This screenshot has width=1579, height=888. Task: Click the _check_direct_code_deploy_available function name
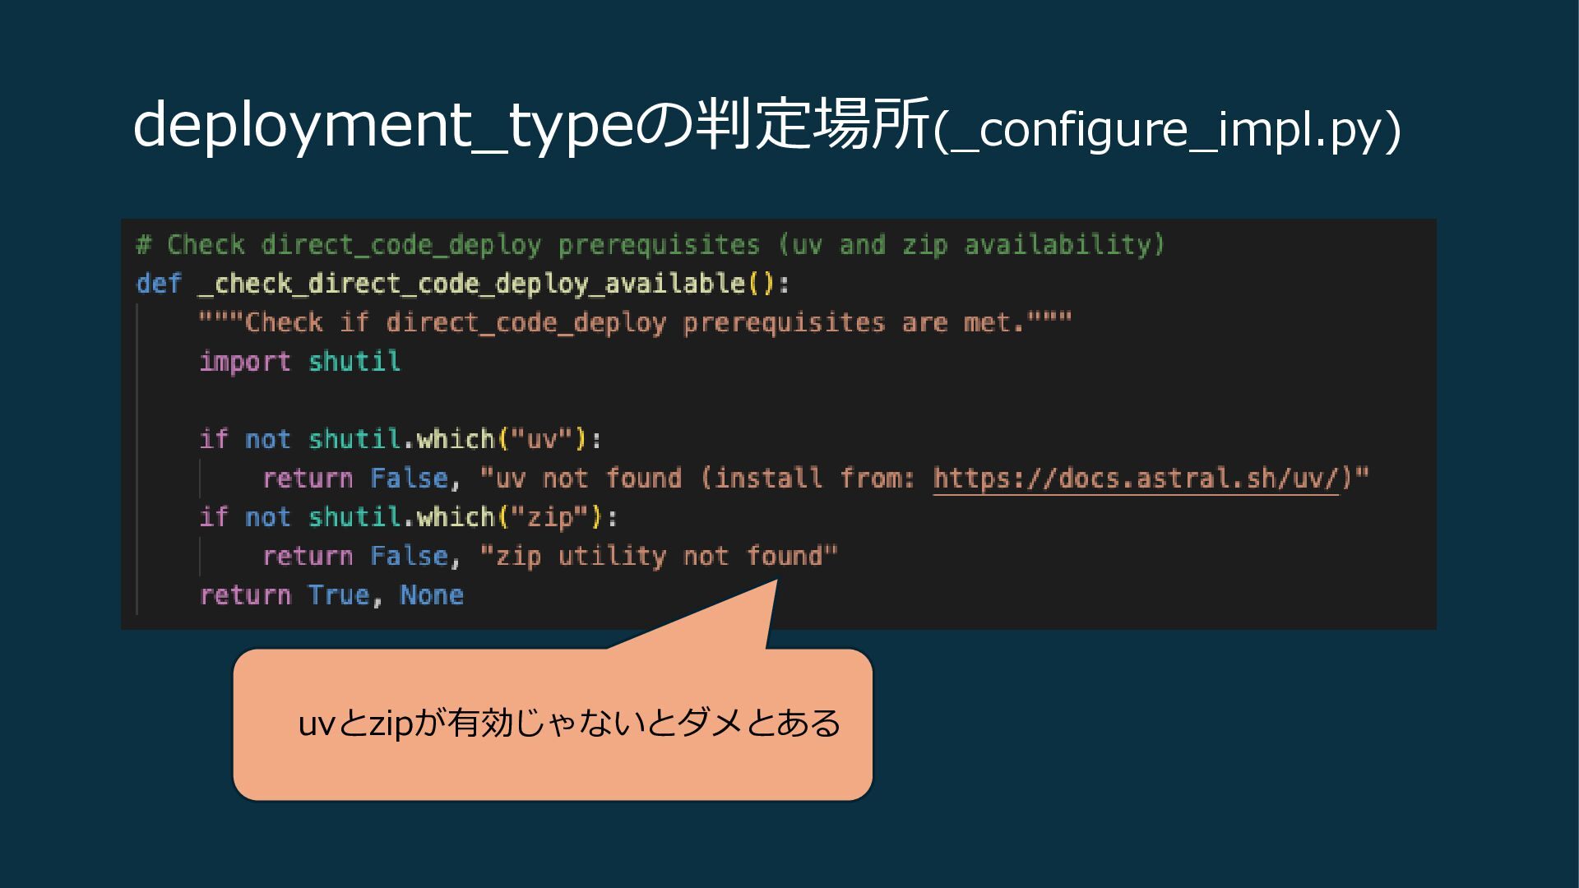(x=472, y=284)
